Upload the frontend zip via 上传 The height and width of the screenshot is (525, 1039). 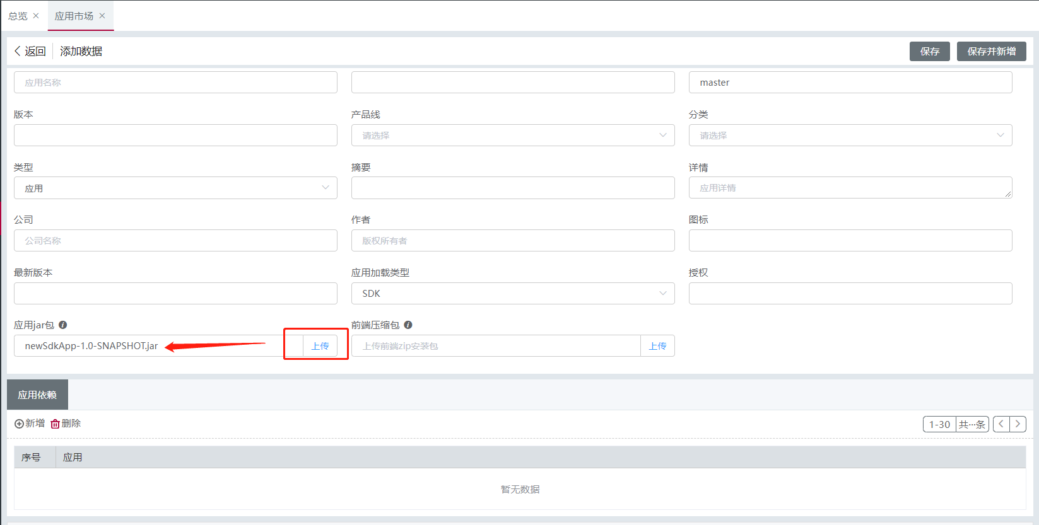point(657,346)
